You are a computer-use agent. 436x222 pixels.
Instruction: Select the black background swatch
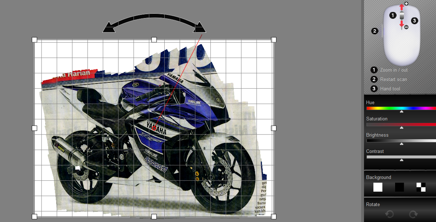[x=399, y=187]
